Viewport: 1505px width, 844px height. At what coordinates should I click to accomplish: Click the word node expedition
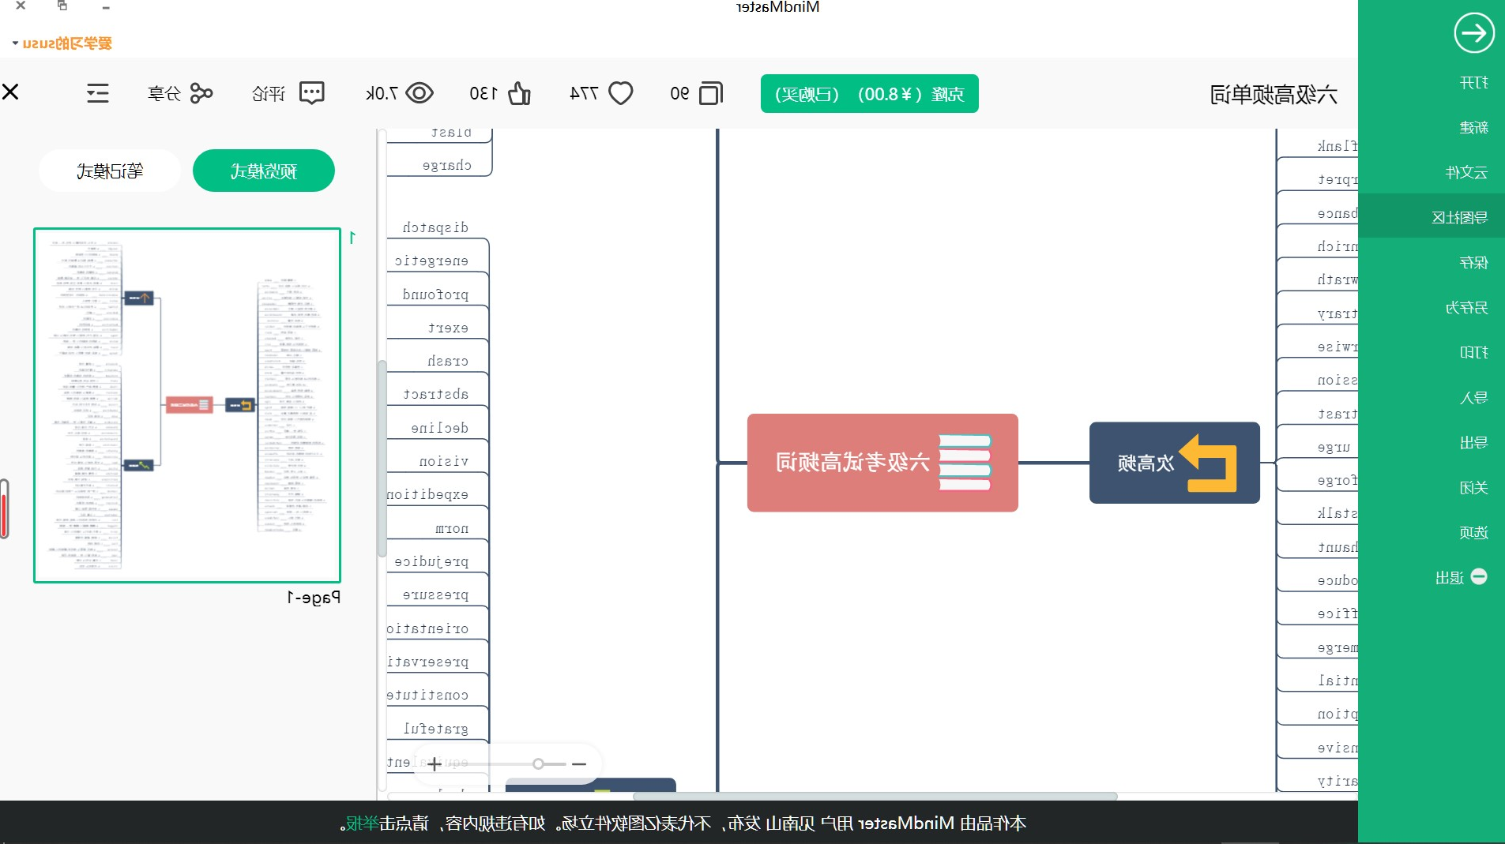pyautogui.click(x=428, y=494)
